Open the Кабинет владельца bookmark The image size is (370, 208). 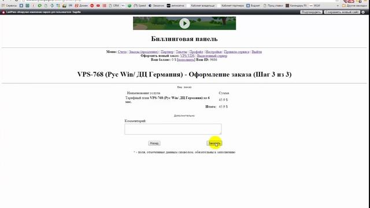tap(201, 5)
